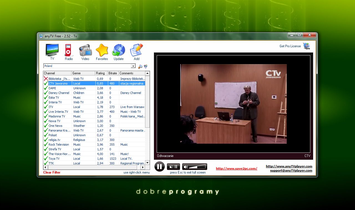This screenshot has height=210, width=355.
Task: Click Get Pro License text
Action: [290, 46]
